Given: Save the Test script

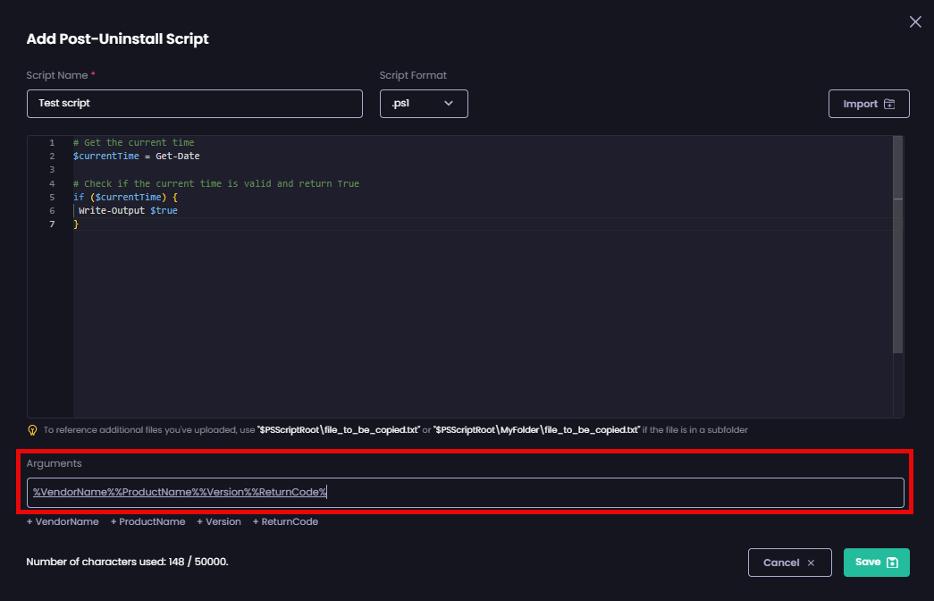Looking at the screenshot, I should point(876,562).
